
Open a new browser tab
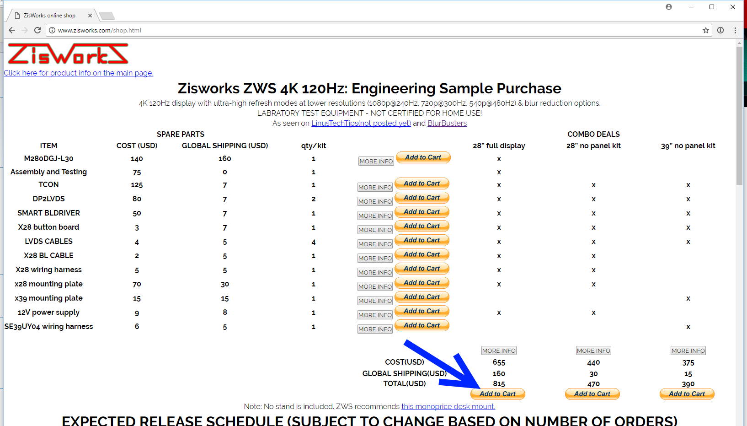pyautogui.click(x=107, y=16)
